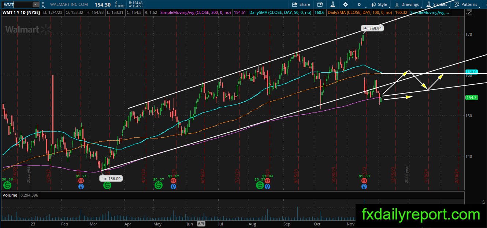Click the Lo: 136.09 price bubble

[111, 179]
